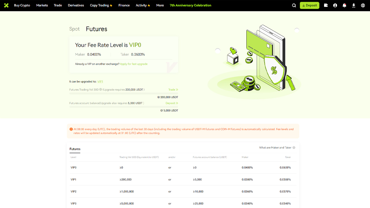Switch to the Spot tab
The width and height of the screenshot is (370, 208).
(x=74, y=29)
